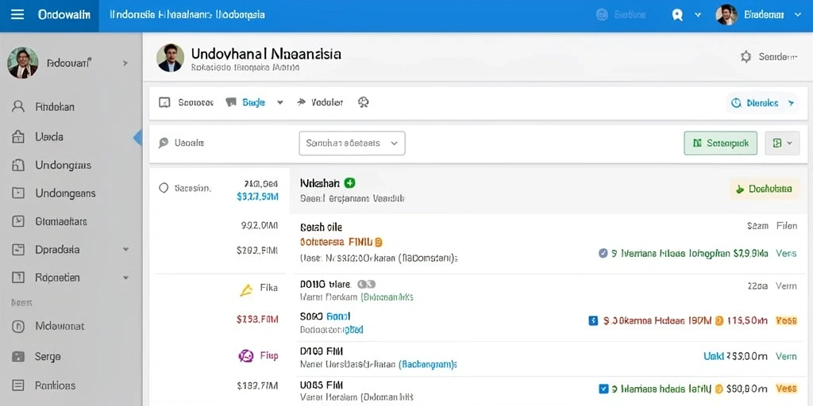Select the Seoesion radio button
Image resolution: width=813 pixels, height=406 pixels.
coord(164,188)
